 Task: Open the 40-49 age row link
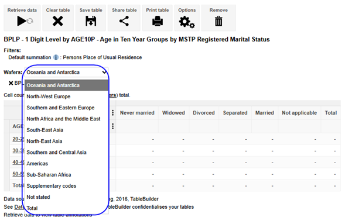tap(18, 162)
